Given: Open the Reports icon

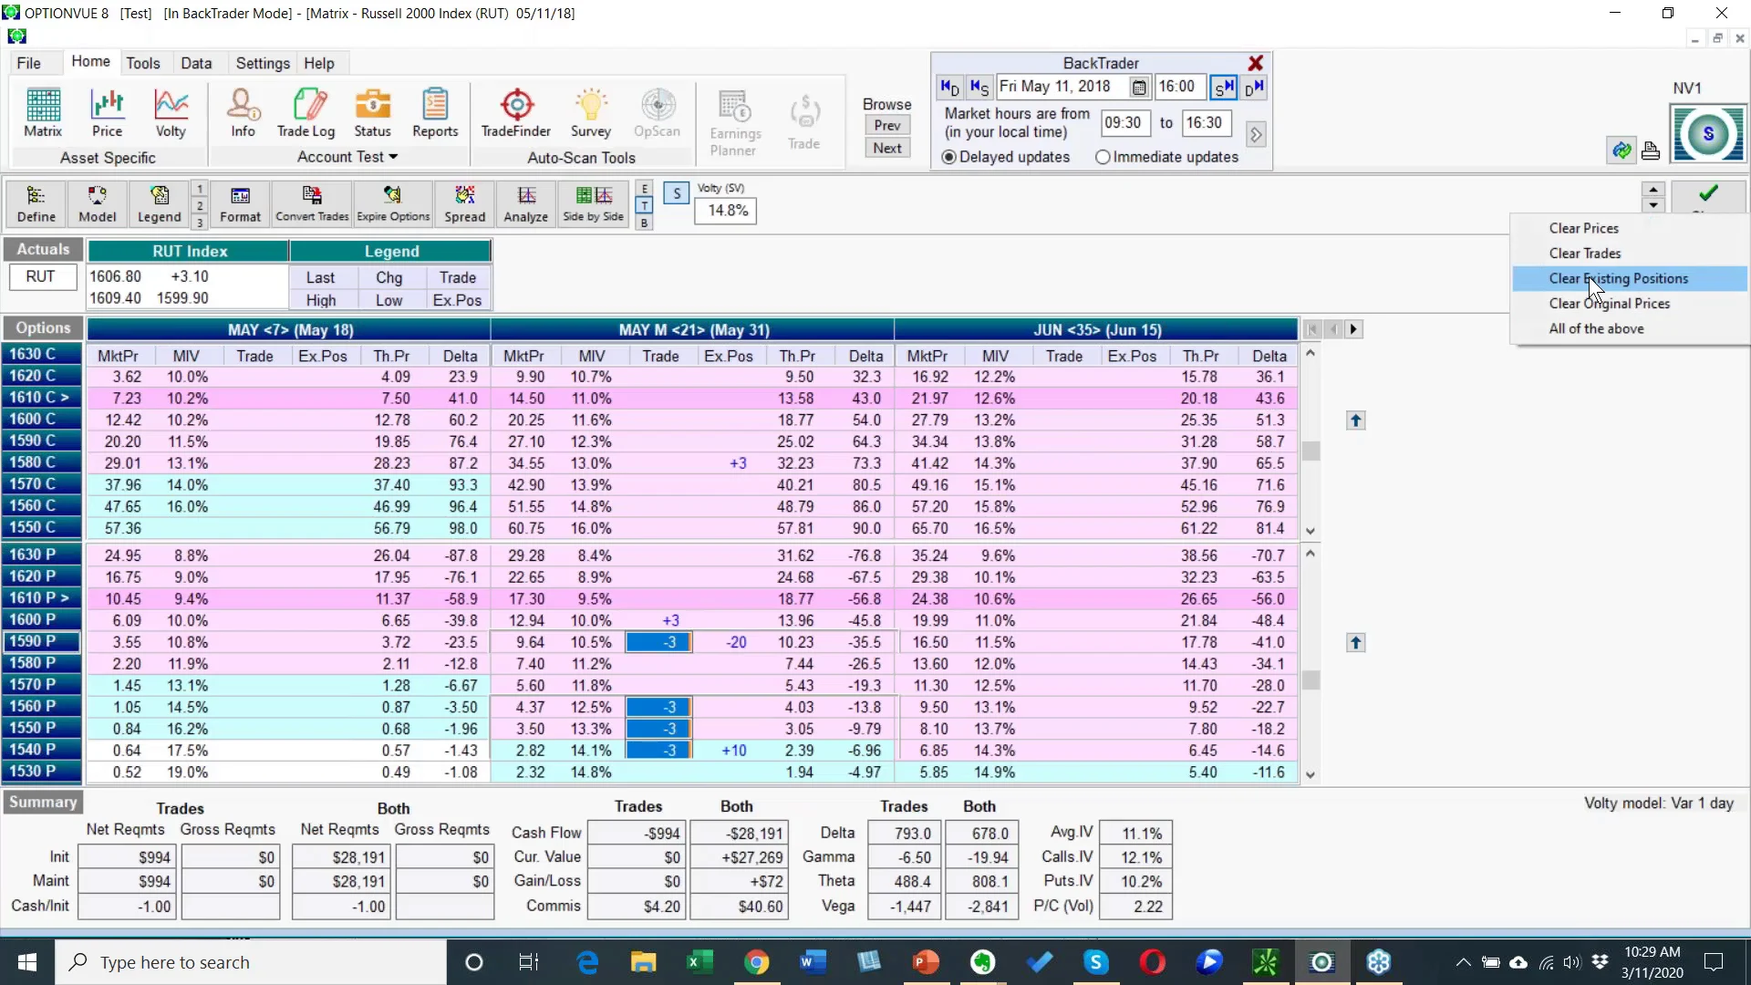Looking at the screenshot, I should point(435,113).
